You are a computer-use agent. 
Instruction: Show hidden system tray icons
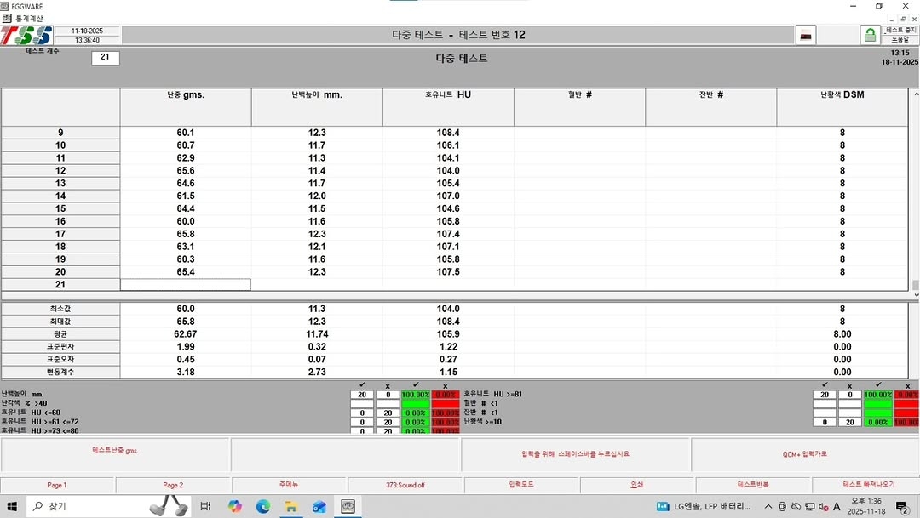tap(768, 507)
